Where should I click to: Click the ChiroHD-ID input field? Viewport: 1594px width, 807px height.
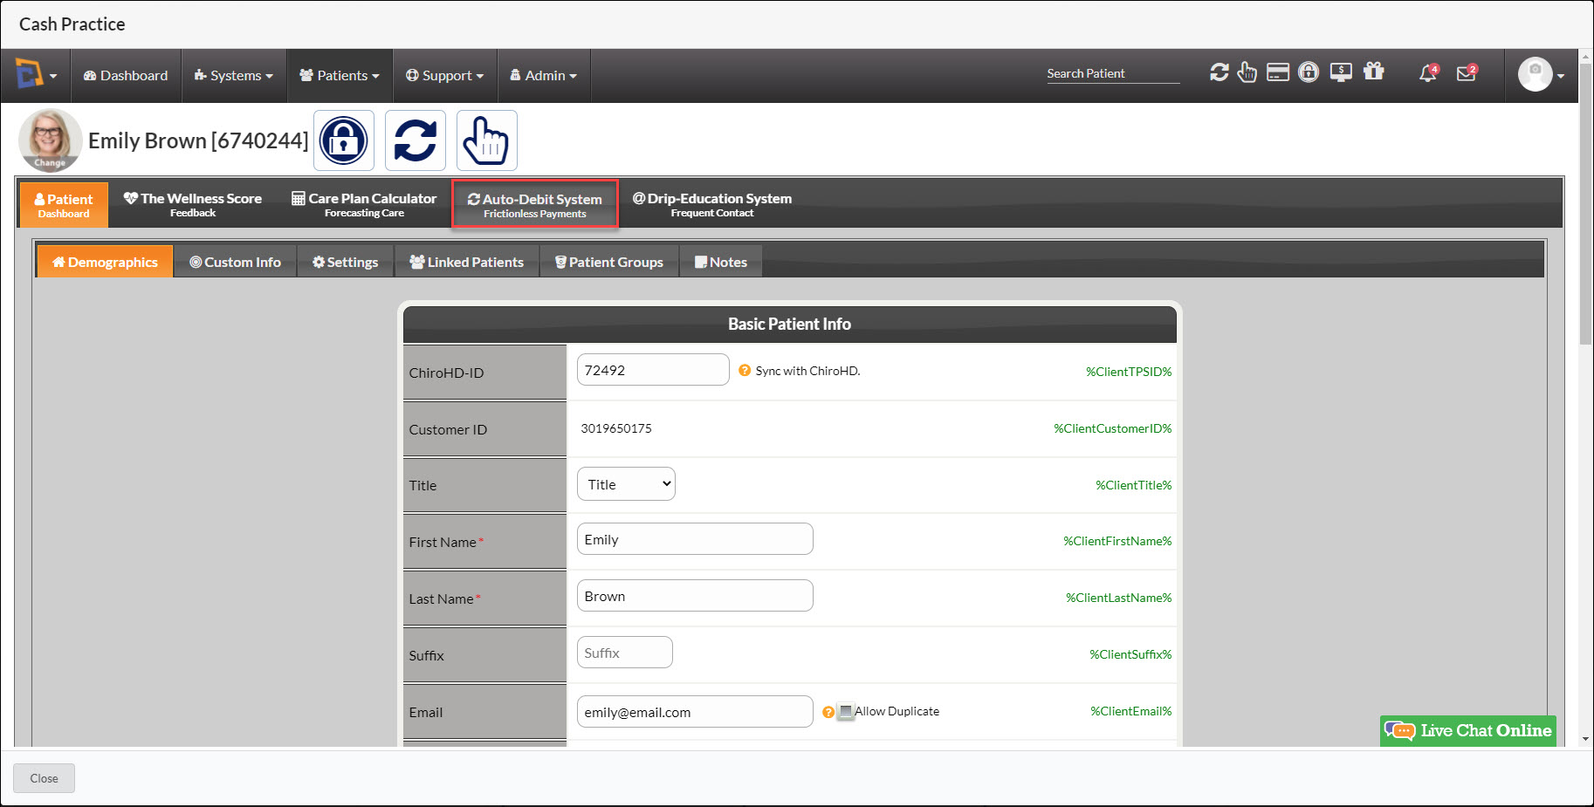[x=653, y=370]
